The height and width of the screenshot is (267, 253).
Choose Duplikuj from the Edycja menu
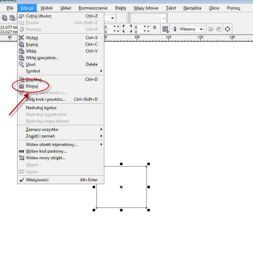[x=34, y=79]
